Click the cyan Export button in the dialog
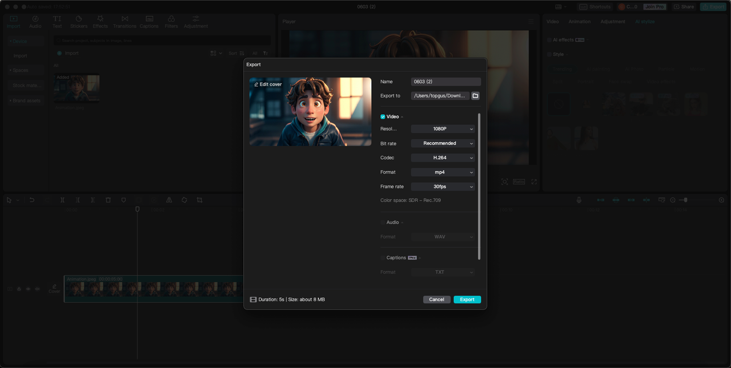The height and width of the screenshot is (368, 731). [x=467, y=300]
